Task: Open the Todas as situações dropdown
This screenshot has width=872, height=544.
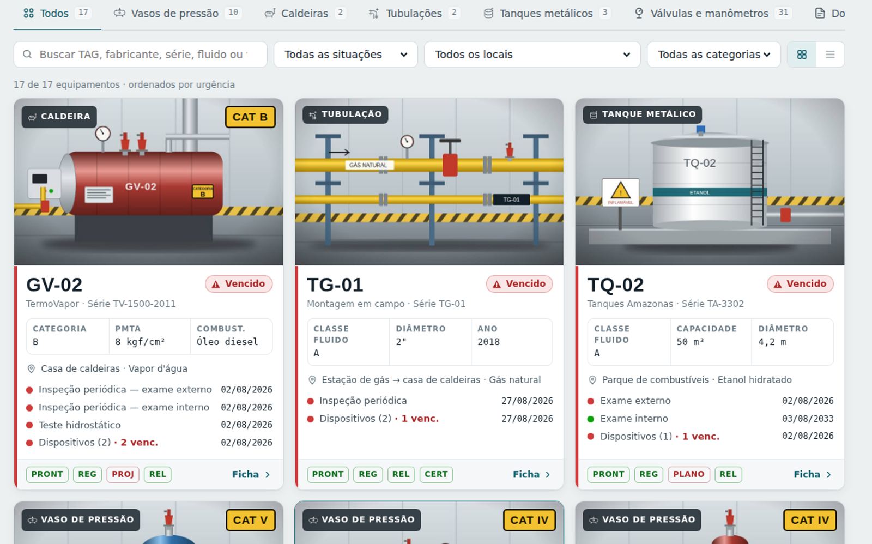Action: 346,55
